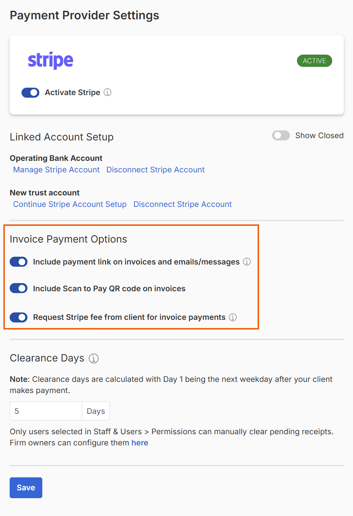Focus the clearance days number field
Image resolution: width=353 pixels, height=516 pixels.
(46, 411)
